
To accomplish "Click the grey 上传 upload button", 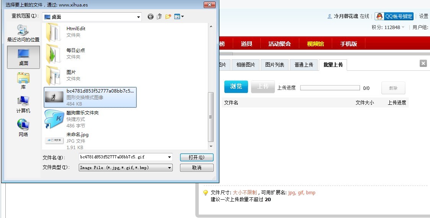I will tap(263, 86).
